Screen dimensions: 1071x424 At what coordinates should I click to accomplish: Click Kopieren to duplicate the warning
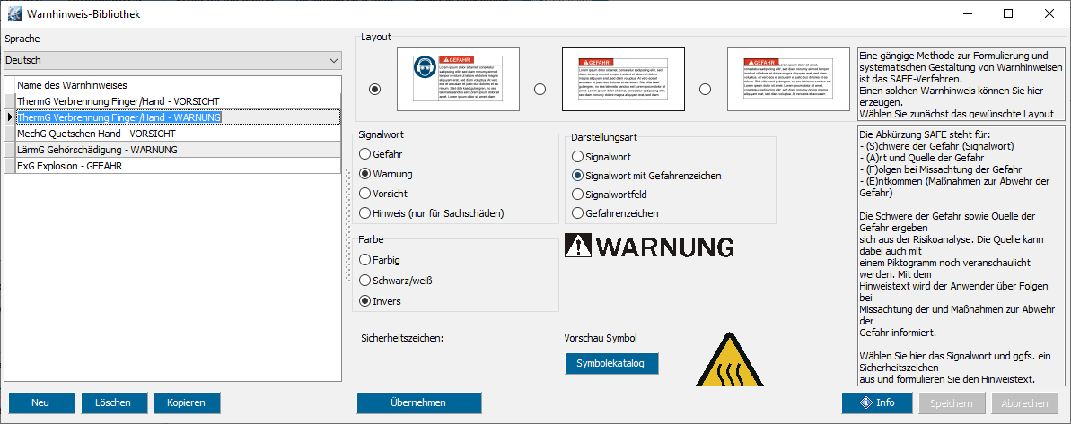coord(187,402)
